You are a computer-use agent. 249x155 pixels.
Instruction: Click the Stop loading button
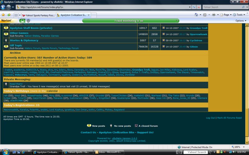point(199,7)
